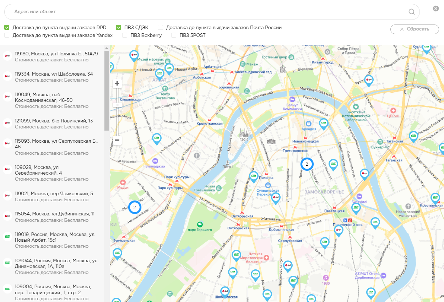Open DPD marker above Шаболовская label
The image size is (444, 302).
225,292
